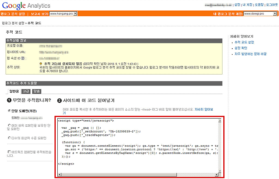Click the code box vertical scroll up arrow

click(220, 121)
